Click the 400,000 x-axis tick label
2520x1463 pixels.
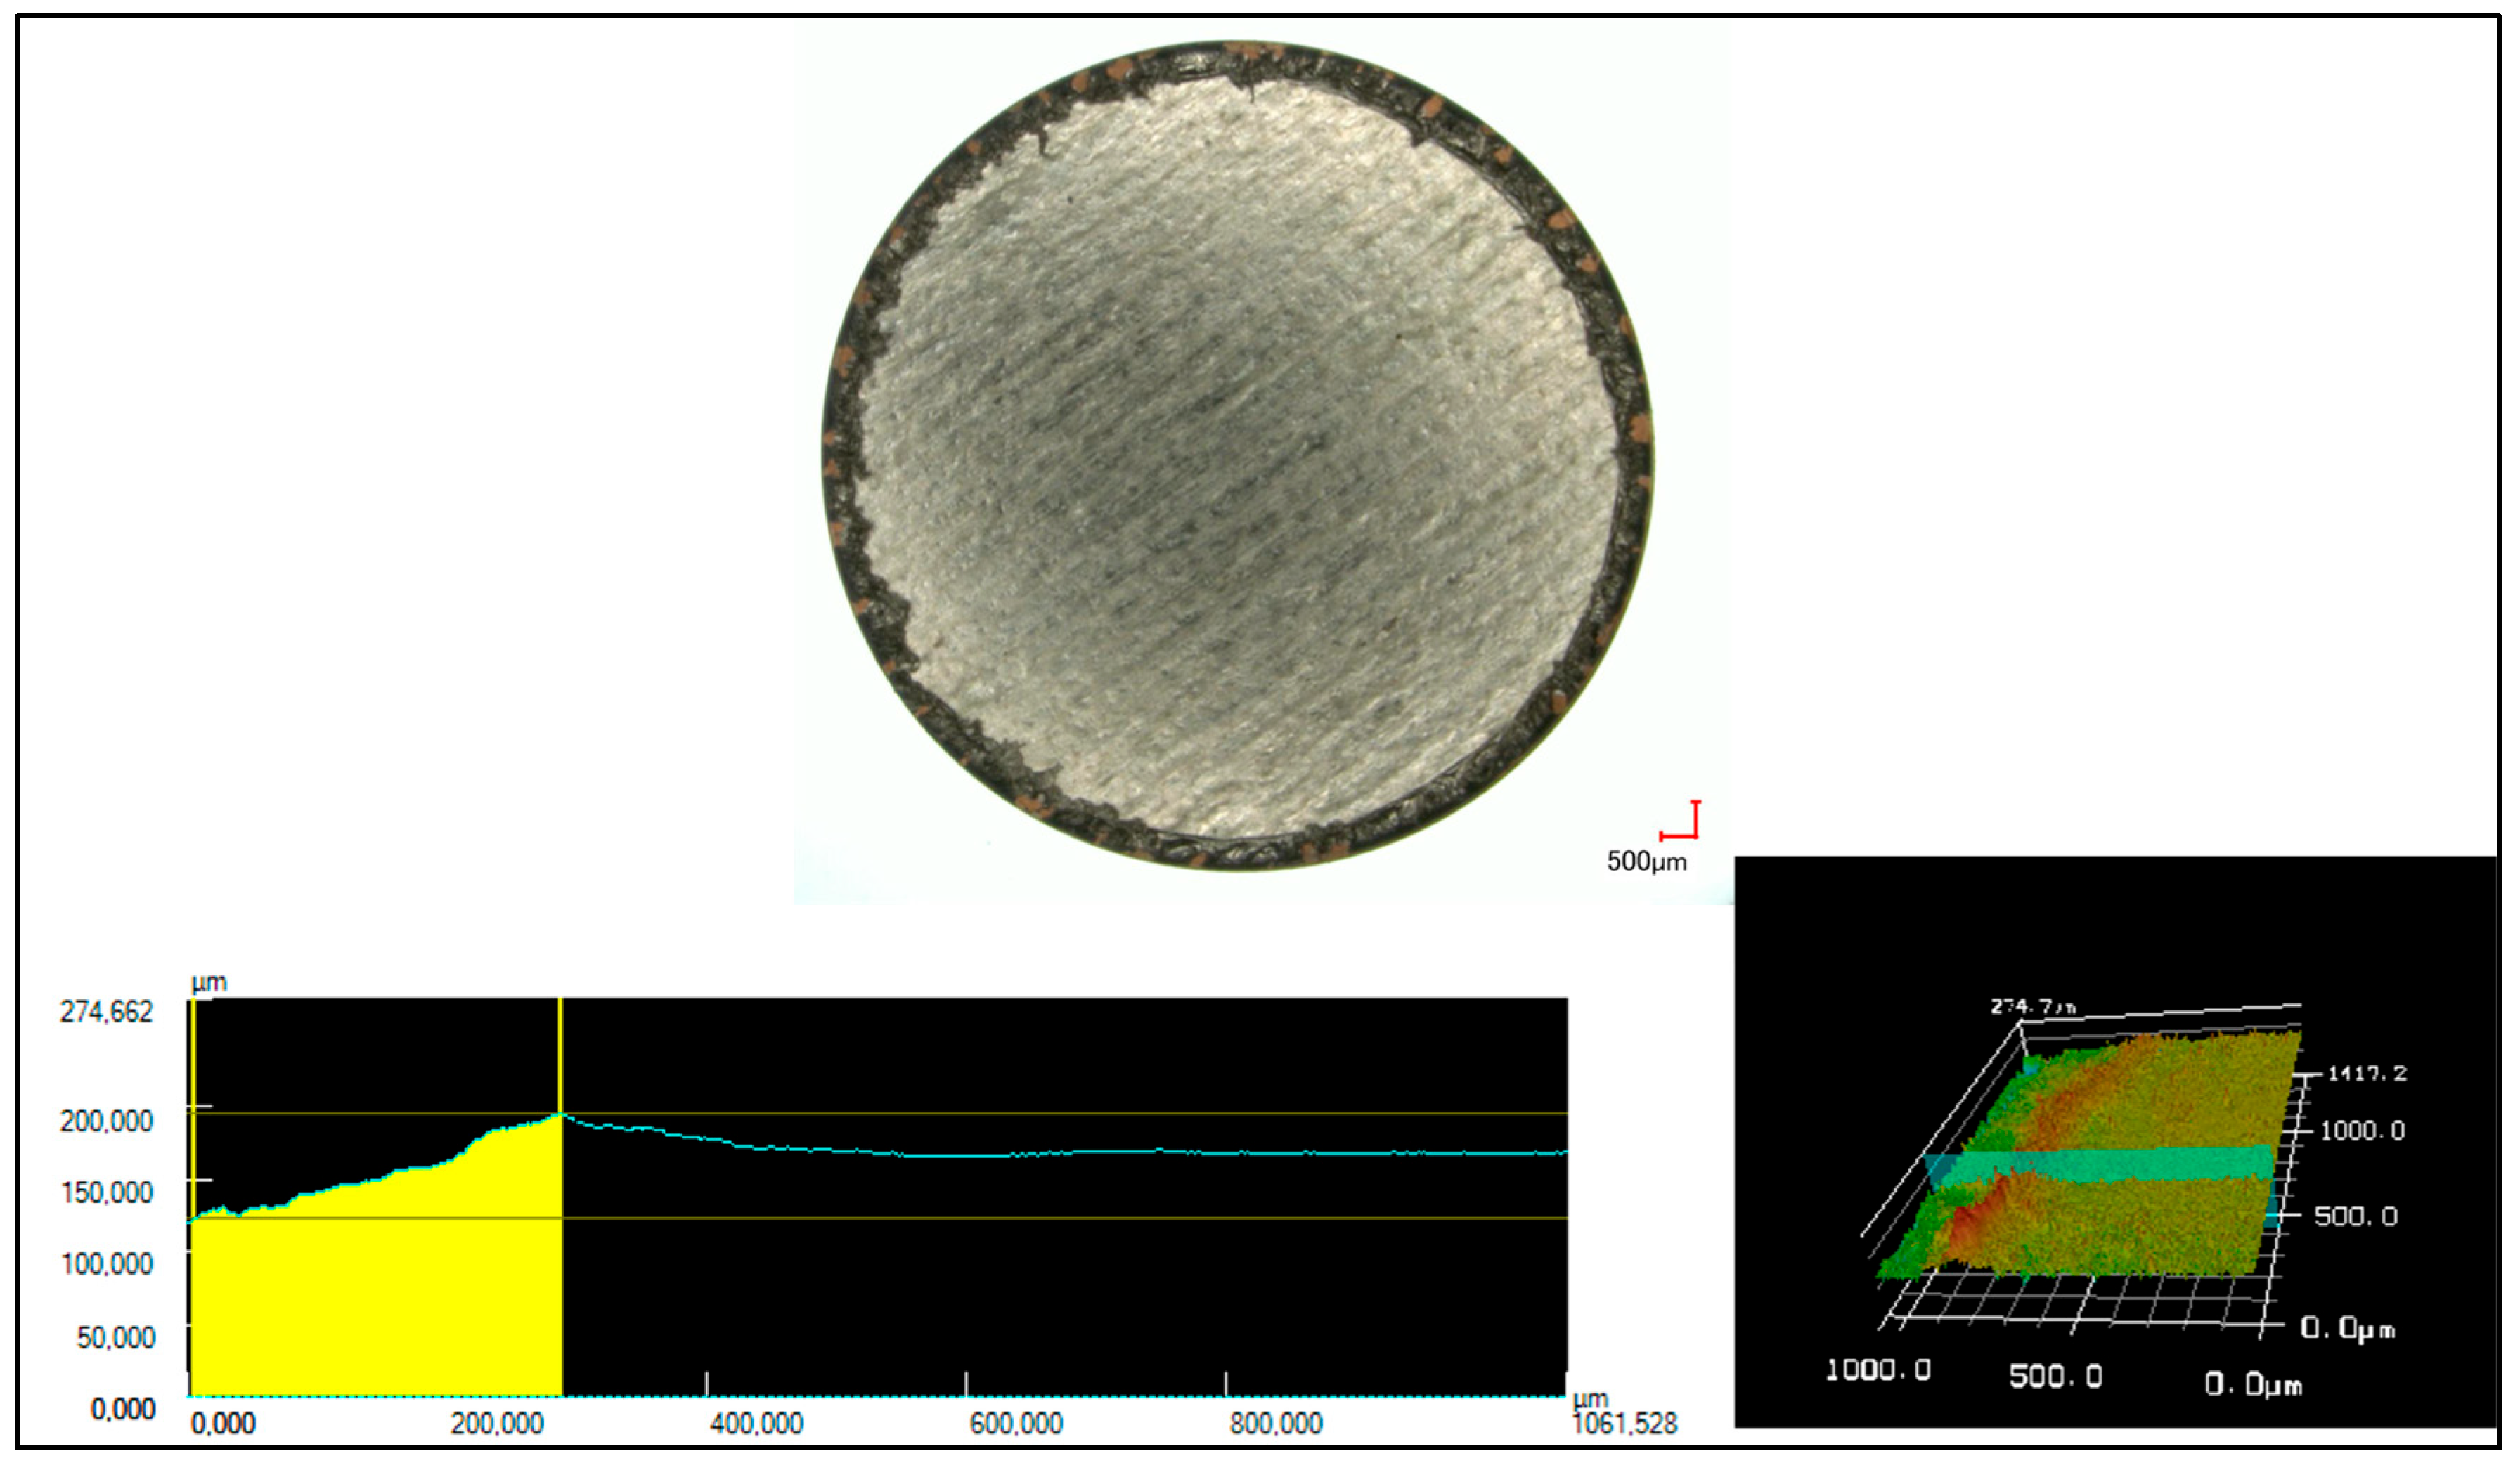[756, 1423]
